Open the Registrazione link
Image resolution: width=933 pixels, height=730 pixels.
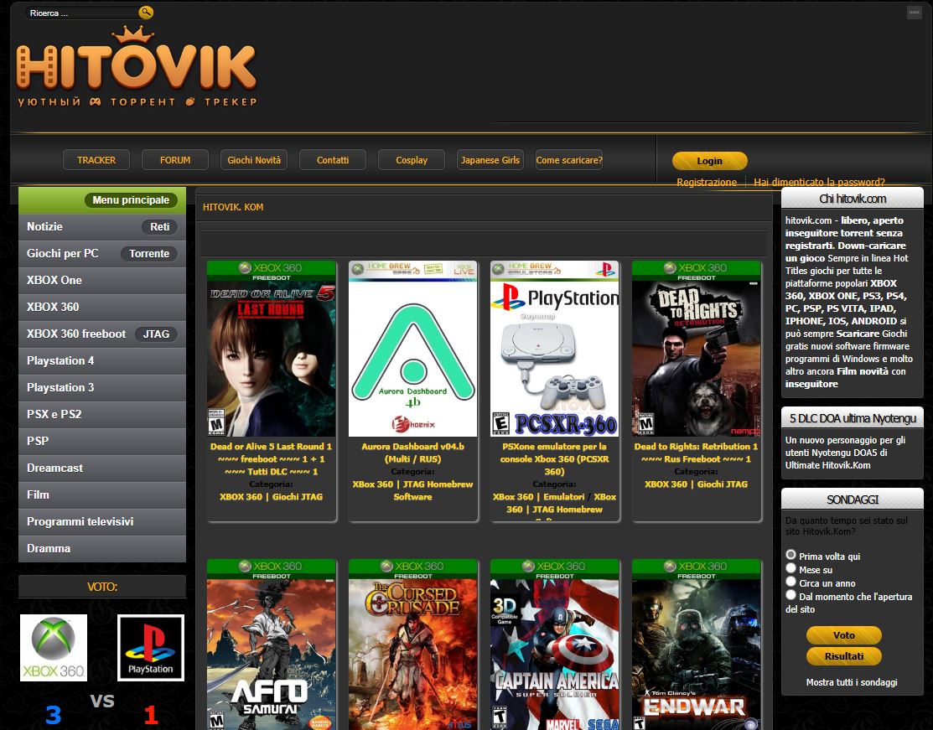click(x=707, y=182)
